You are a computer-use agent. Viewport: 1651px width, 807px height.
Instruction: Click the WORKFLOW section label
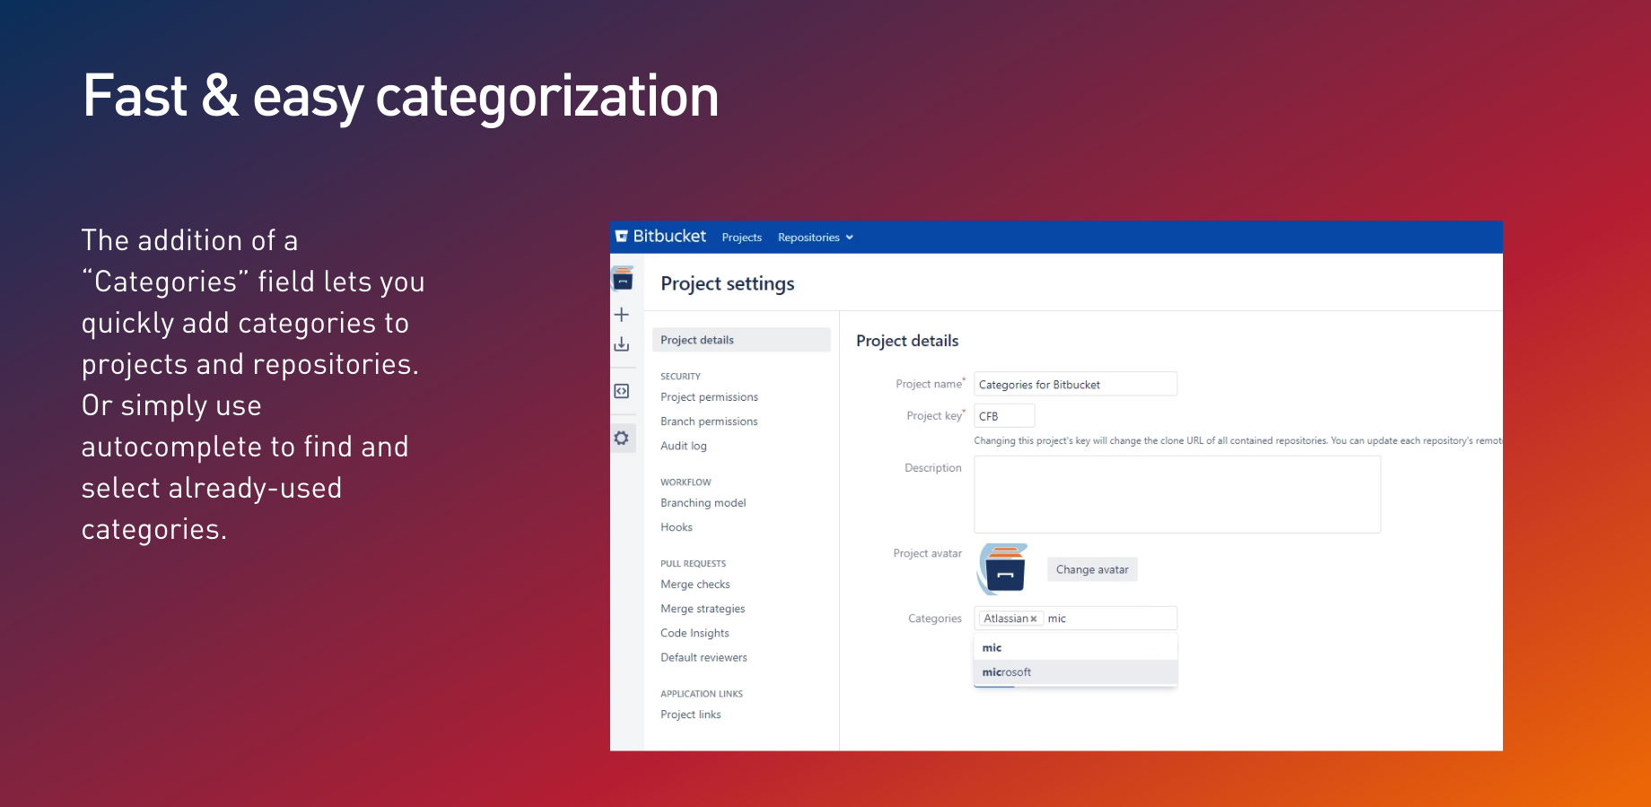click(686, 482)
